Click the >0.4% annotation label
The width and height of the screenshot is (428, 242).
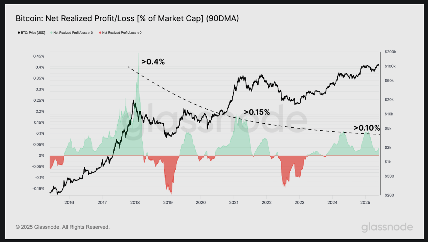tap(153, 62)
